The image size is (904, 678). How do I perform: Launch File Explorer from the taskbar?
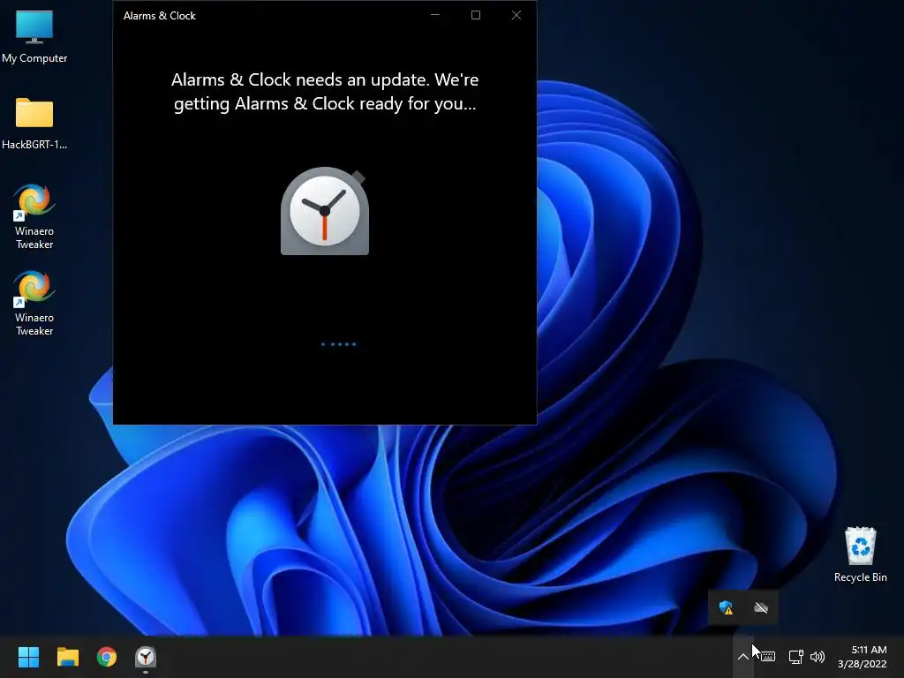click(67, 657)
